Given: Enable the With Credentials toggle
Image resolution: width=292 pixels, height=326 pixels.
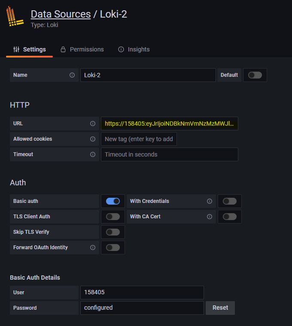Looking at the screenshot, I should [x=230, y=201].
